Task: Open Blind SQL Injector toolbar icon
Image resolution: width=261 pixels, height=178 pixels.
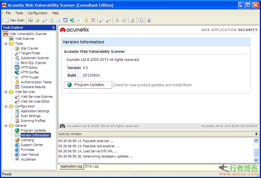Action: pyautogui.click(x=58, y=20)
